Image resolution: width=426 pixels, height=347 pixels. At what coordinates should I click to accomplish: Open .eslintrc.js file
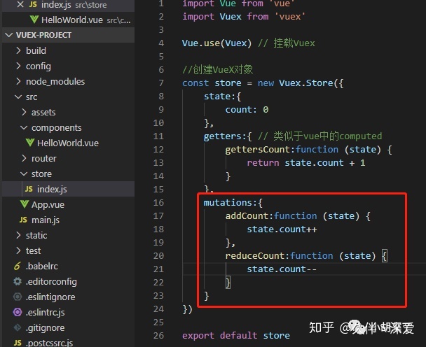(45, 313)
